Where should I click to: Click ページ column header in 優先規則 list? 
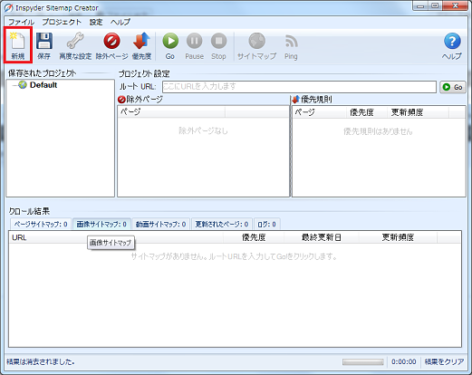(x=319, y=112)
